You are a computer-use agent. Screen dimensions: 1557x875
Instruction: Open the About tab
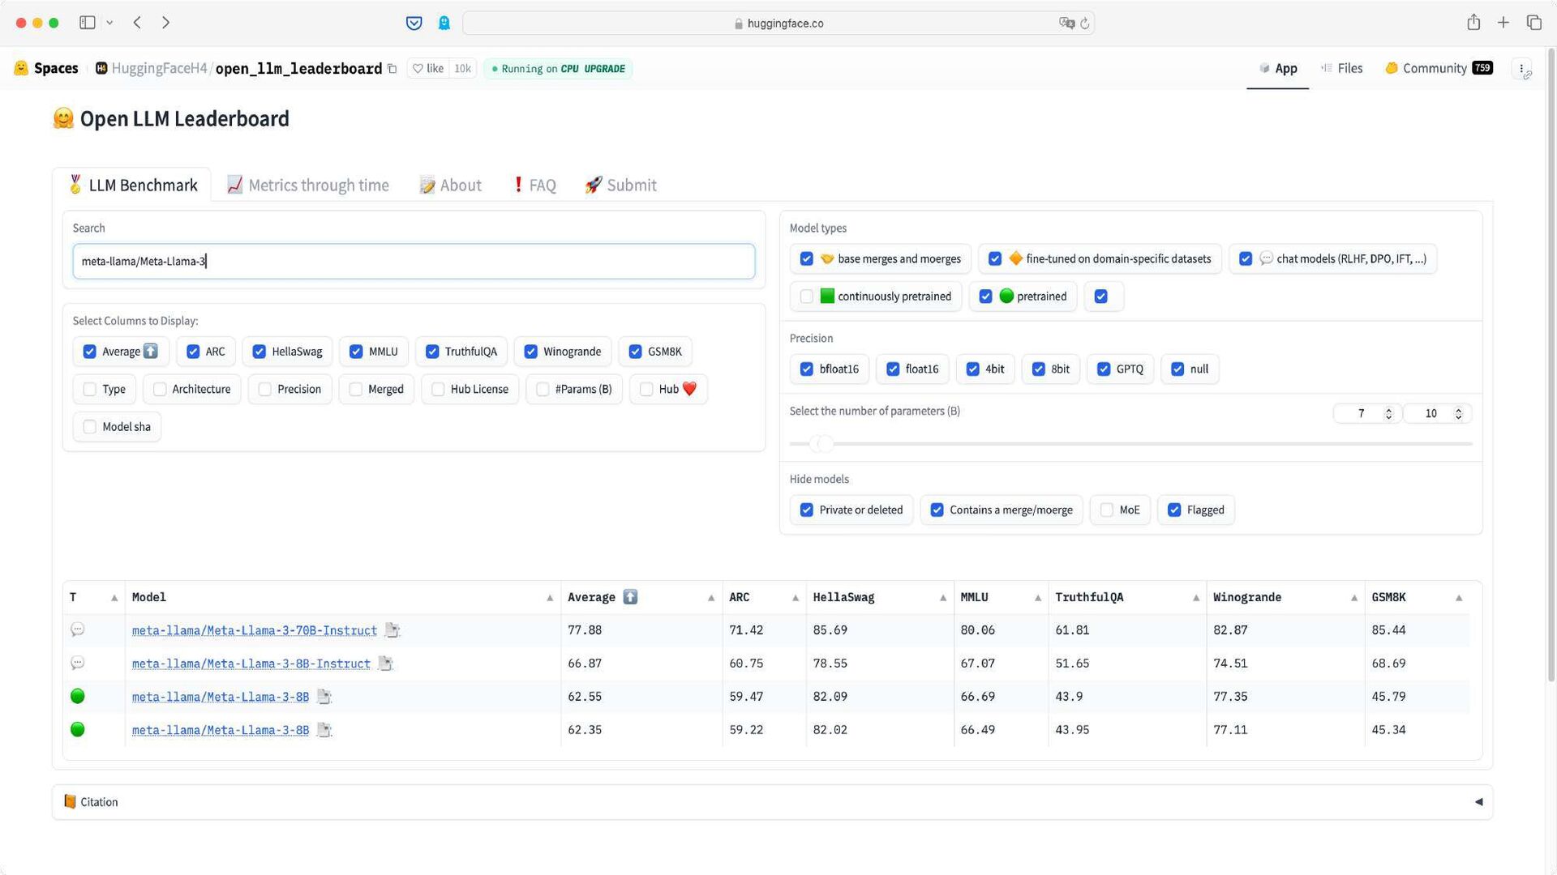(x=450, y=186)
